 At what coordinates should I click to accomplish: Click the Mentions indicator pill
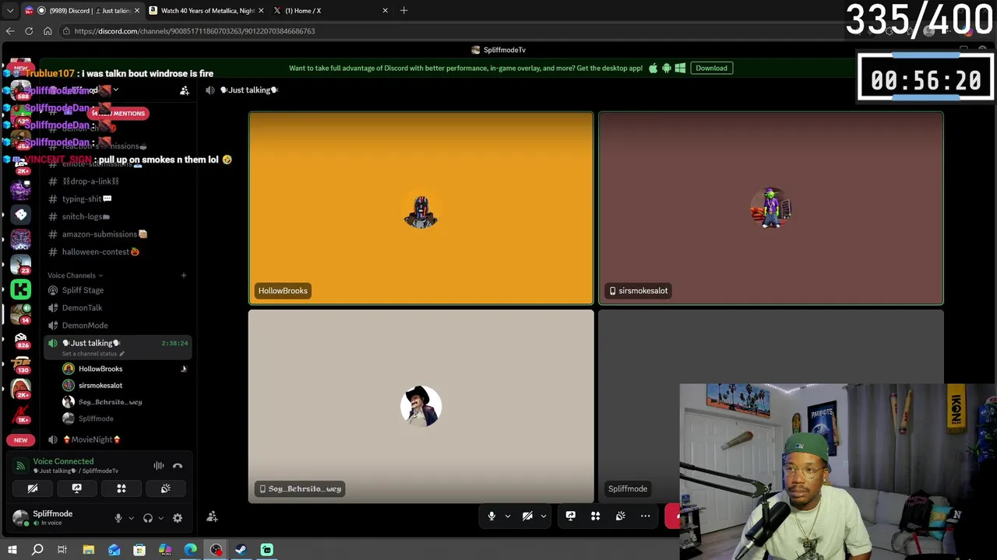click(x=118, y=114)
